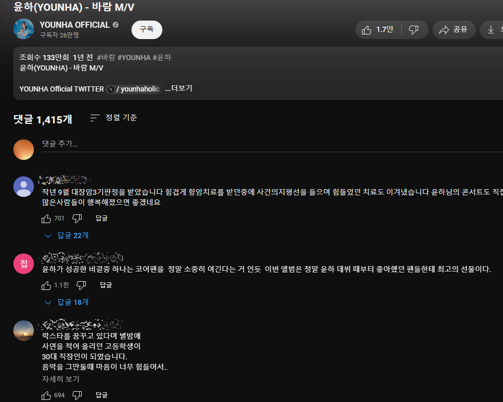Like the comment with 1.1천 likes
This screenshot has width=503, height=402.
pos(46,285)
